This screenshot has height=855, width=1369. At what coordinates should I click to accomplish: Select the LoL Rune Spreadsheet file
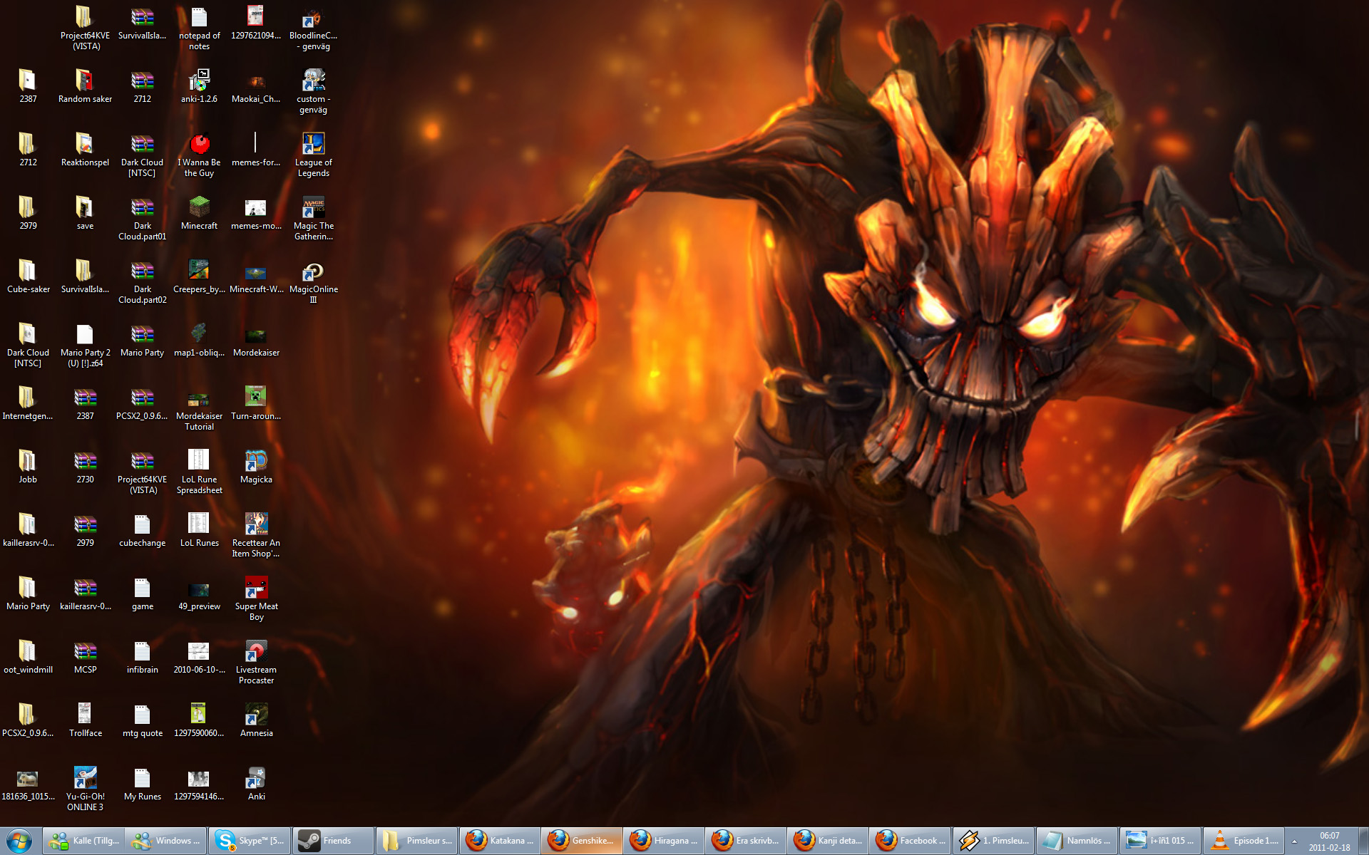click(199, 471)
